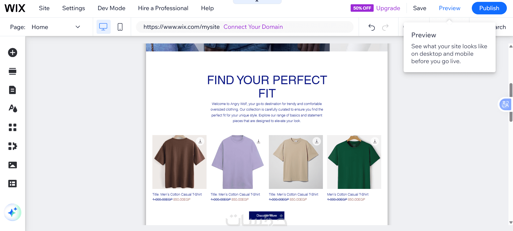Switch to mobile view
Image resolution: width=513 pixels, height=231 pixels.
point(120,27)
